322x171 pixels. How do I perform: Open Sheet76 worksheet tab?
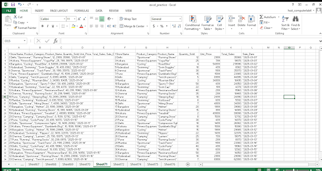[x=169, y=164]
